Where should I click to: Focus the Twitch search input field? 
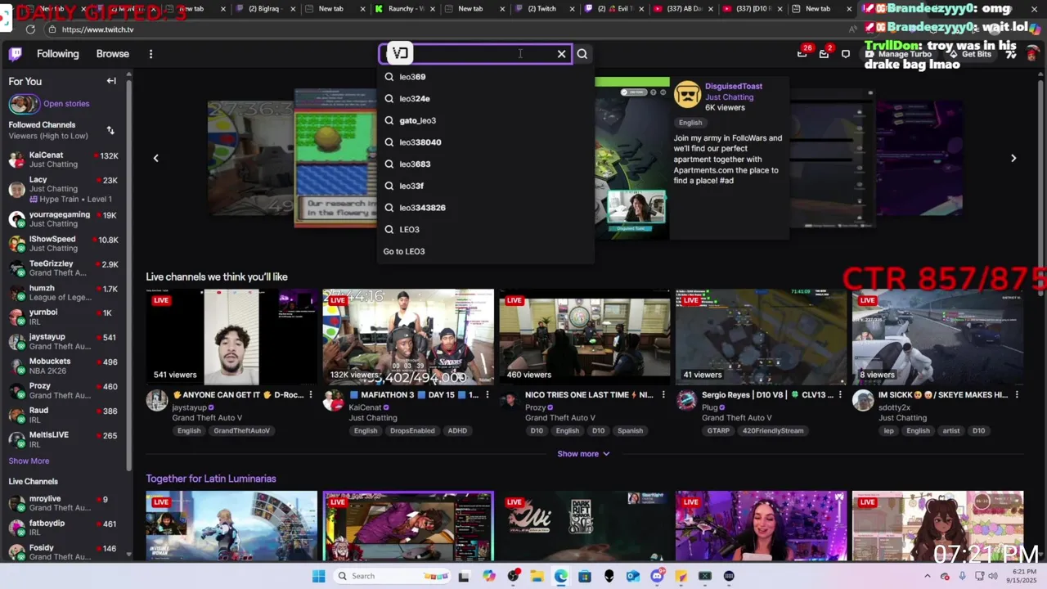[474, 54]
